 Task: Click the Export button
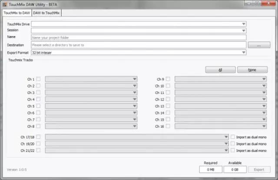coord(259,170)
